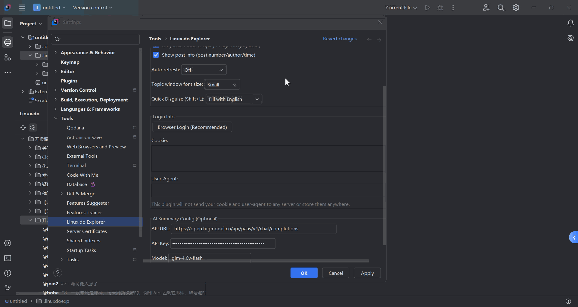Viewport: 578px width, 307px height.
Task: Select Keymap in settings tree
Action: [70, 62]
